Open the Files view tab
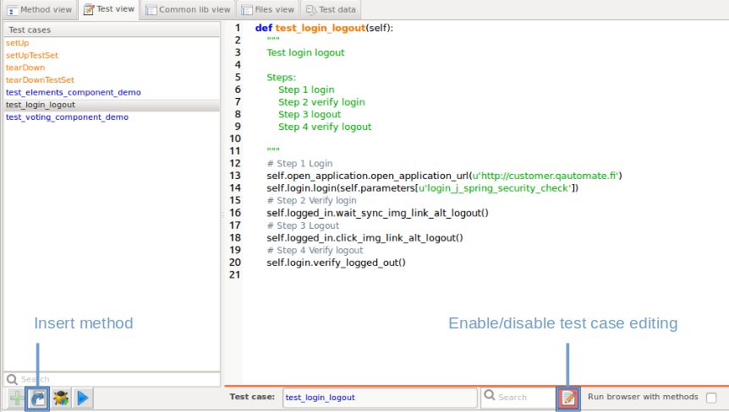This screenshot has height=412, width=729. pyautogui.click(x=268, y=10)
